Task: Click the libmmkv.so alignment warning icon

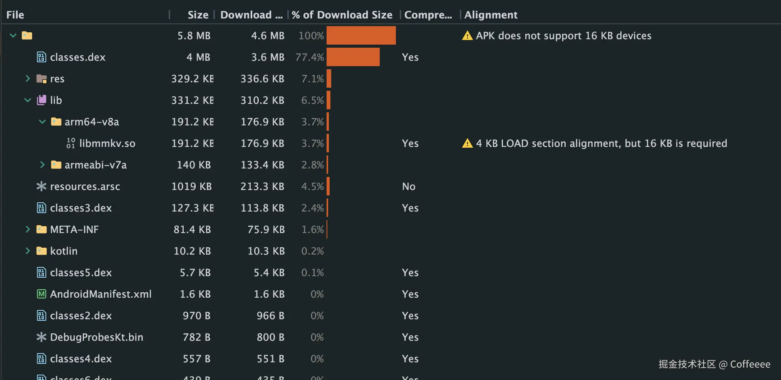Action: click(x=467, y=143)
